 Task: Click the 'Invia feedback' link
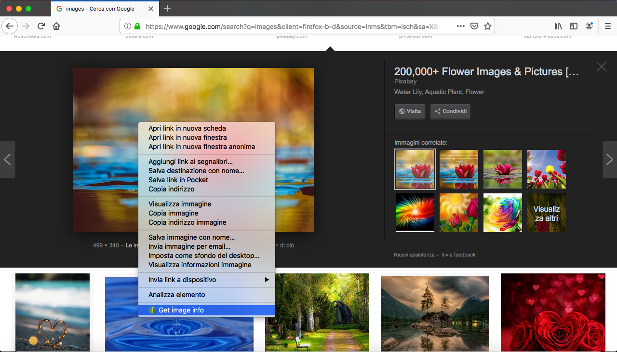point(458,255)
